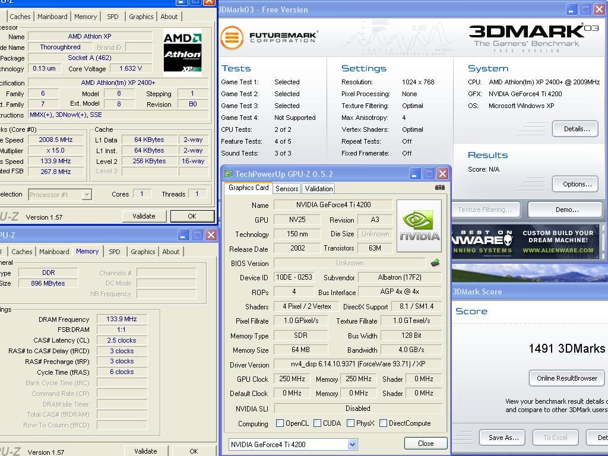Click Validate button in top CPU-Z window
The width and height of the screenshot is (608, 456).
point(144,216)
